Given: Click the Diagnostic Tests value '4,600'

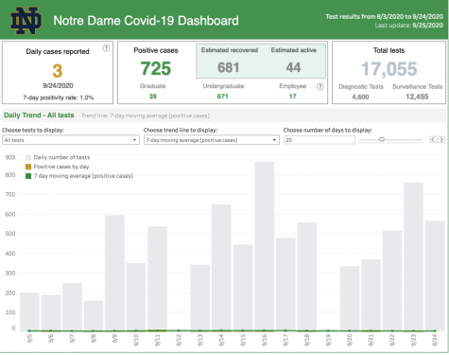Looking at the screenshot, I should (360, 97).
